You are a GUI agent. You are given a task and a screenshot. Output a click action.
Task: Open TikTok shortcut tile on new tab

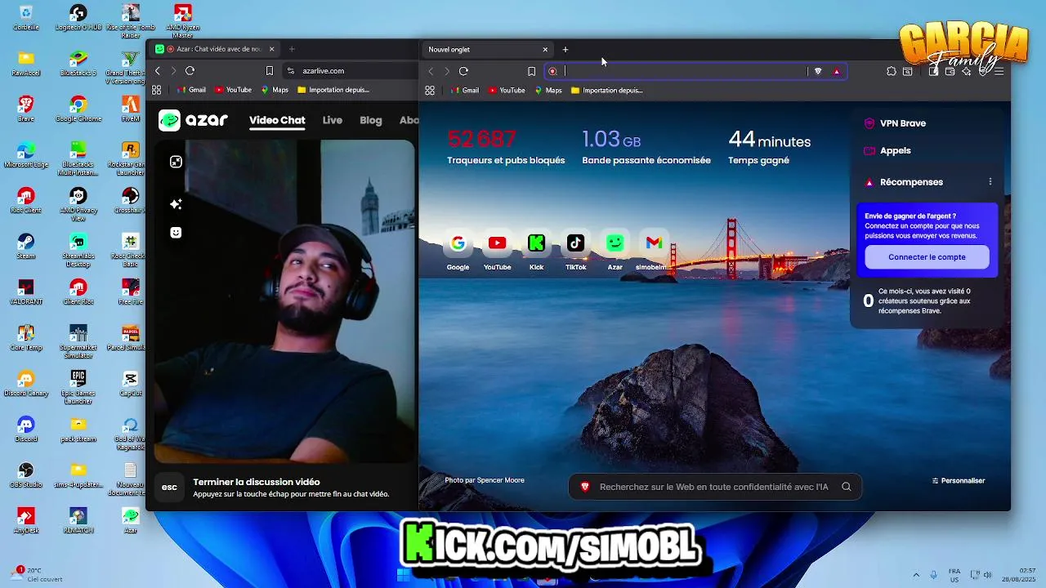[x=575, y=251]
